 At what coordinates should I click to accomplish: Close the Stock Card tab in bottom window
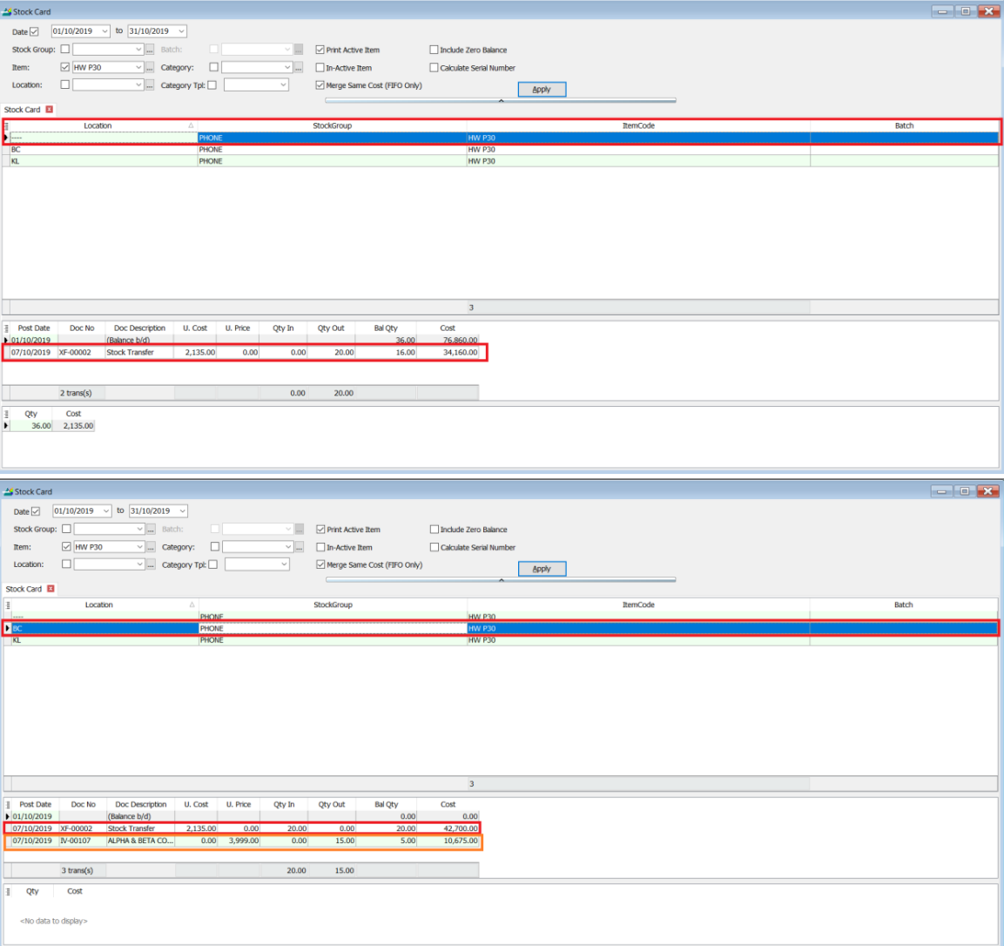click(51, 589)
